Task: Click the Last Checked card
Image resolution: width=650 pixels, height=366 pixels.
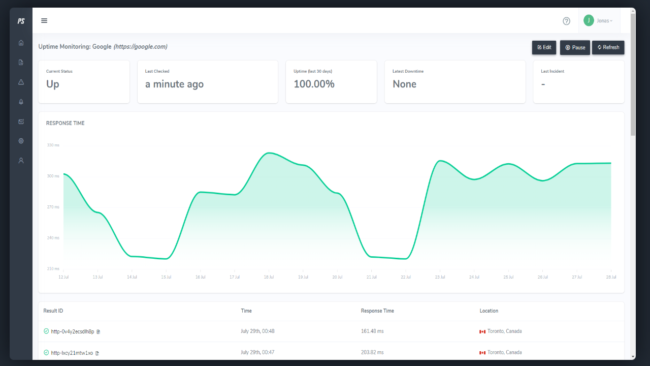Action: [x=208, y=82]
